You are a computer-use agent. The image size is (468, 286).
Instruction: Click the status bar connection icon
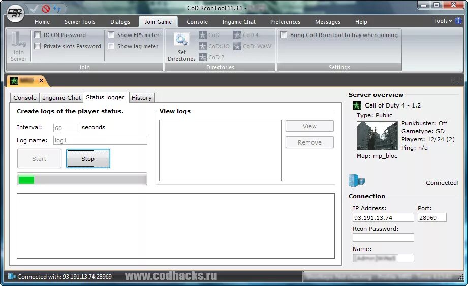pos(12,276)
